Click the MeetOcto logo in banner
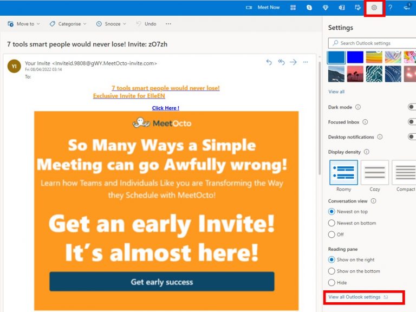Viewport: 416px width, 312px height. [161, 123]
